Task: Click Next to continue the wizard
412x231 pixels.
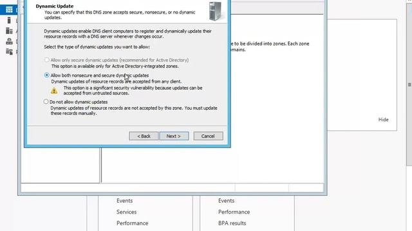Action: point(174,136)
